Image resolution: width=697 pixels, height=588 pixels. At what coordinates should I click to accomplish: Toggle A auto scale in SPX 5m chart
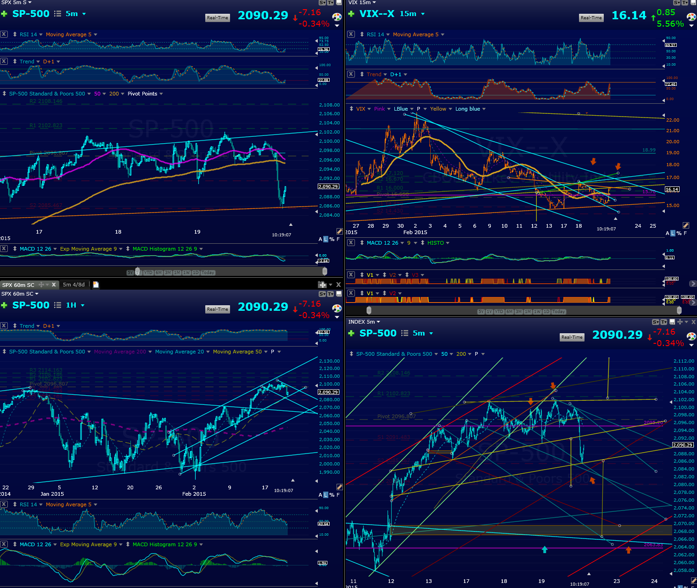pyautogui.click(x=320, y=239)
